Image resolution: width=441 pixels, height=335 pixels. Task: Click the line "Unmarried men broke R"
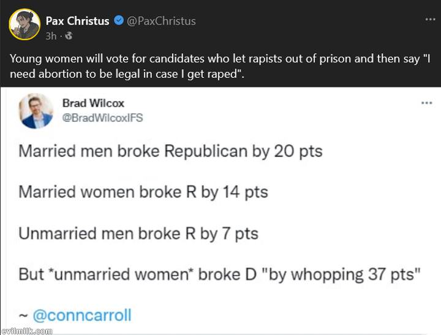138,233
